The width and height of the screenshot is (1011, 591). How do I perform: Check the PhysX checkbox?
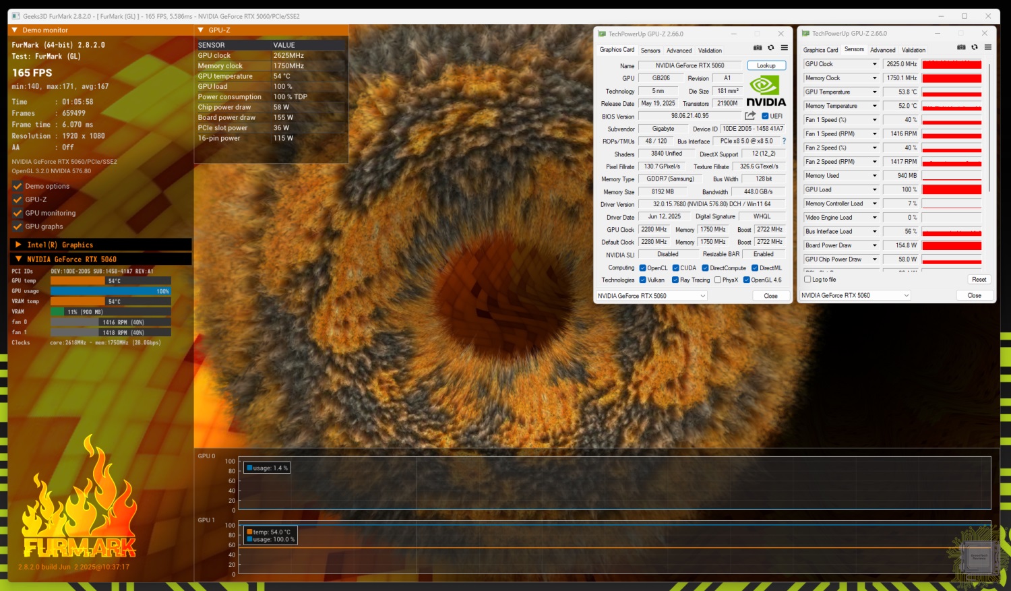pos(718,280)
